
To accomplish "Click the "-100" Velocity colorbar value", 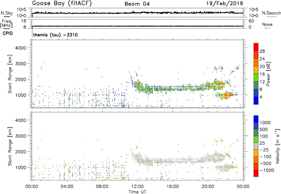I will click(266, 157).
